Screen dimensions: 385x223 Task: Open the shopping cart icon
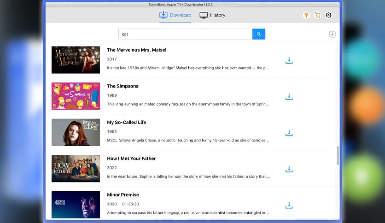pos(317,15)
